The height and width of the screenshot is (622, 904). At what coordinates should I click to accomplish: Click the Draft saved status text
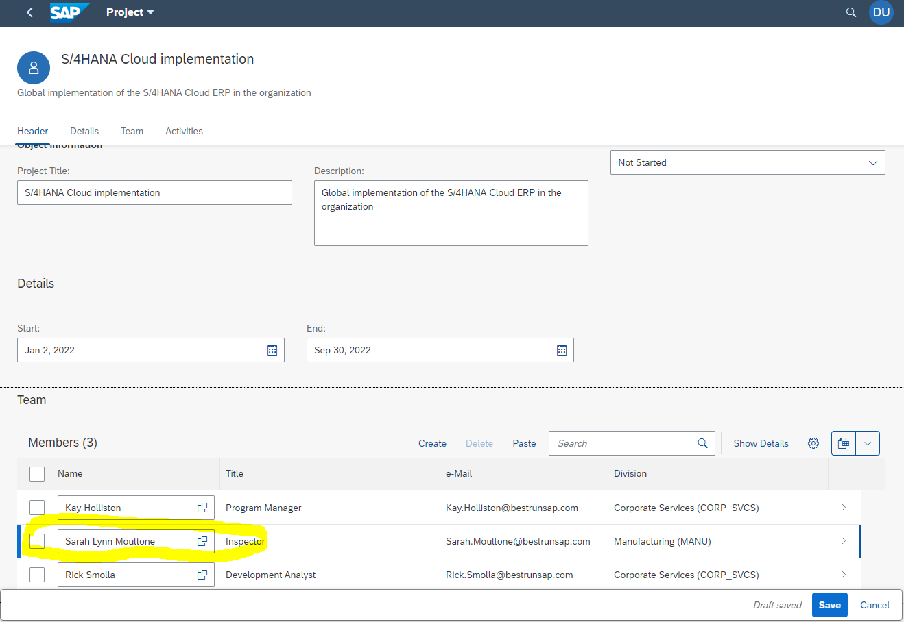[x=777, y=605]
